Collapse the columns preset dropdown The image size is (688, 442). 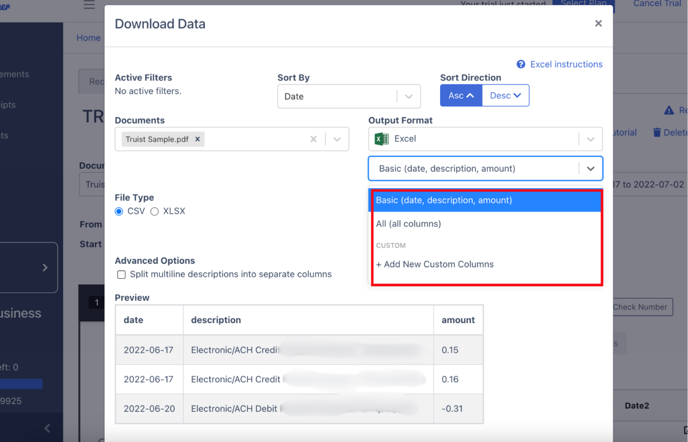(591, 169)
